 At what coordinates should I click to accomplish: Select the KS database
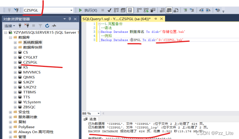coord(26,67)
